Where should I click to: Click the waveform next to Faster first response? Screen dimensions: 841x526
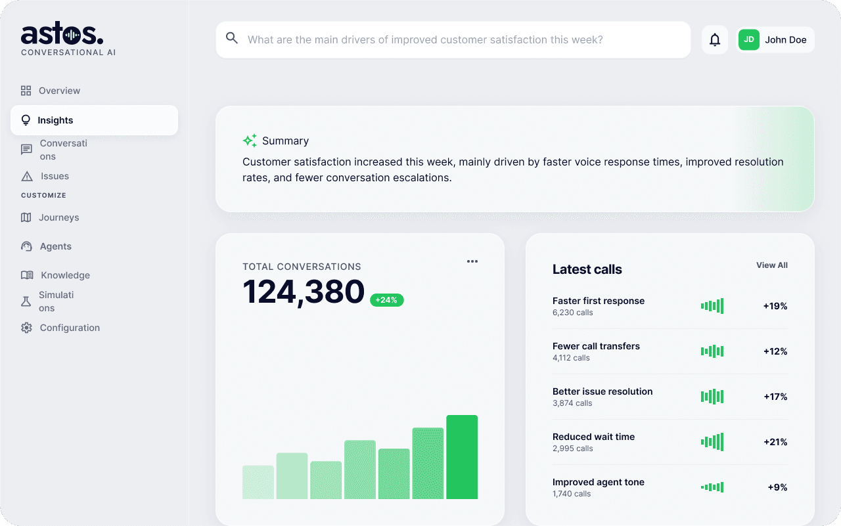(x=712, y=305)
